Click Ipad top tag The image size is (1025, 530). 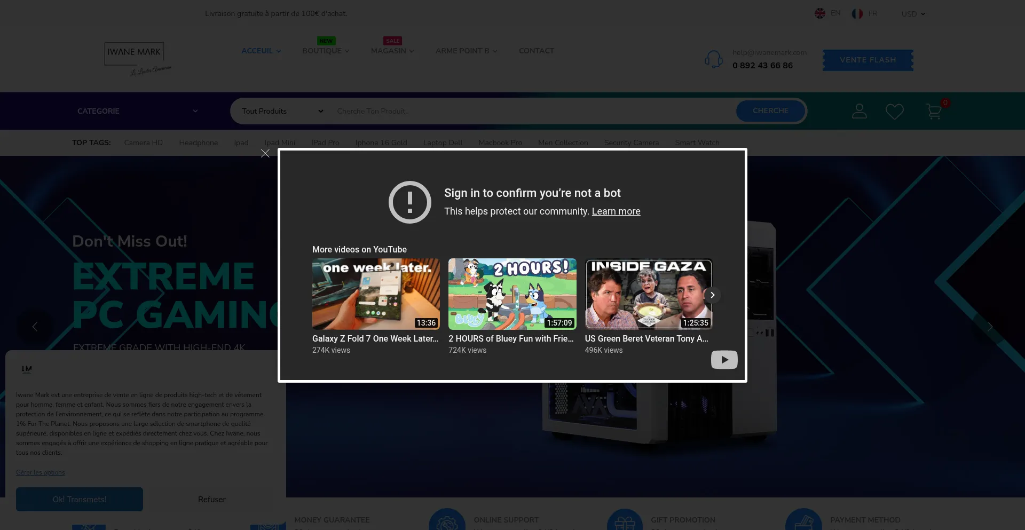pyautogui.click(x=241, y=143)
